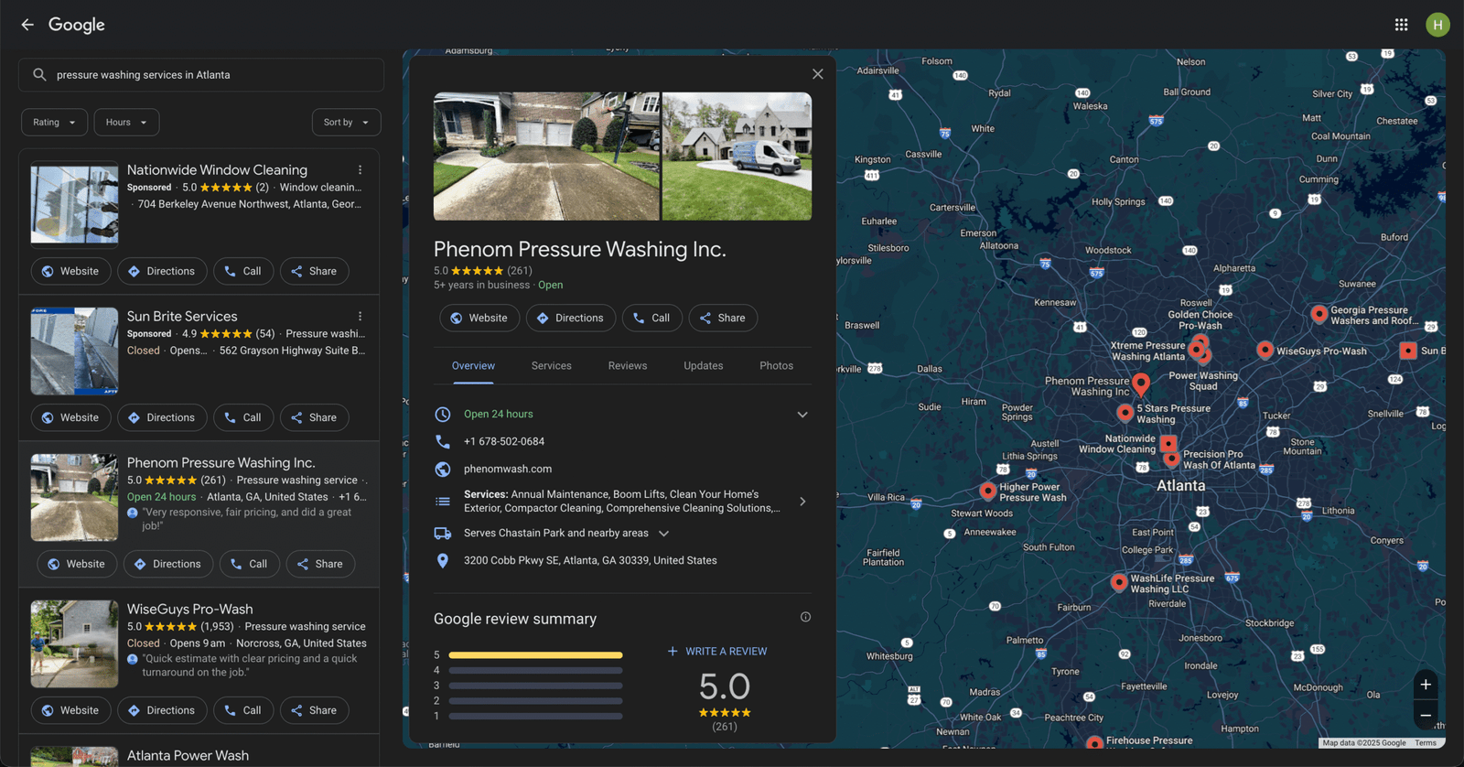Expand Serves Chastain Park and nearby areas
The width and height of the screenshot is (1464, 767).
[x=664, y=534]
